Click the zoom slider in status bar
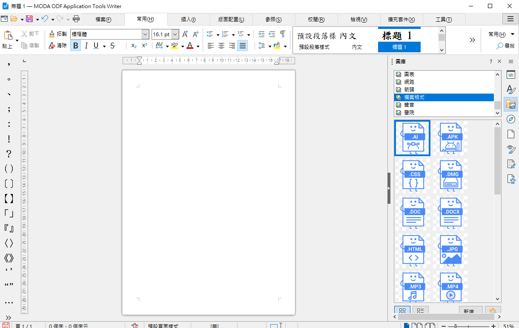Screen dimensions: 519x328 pyautogui.click(x=467, y=326)
